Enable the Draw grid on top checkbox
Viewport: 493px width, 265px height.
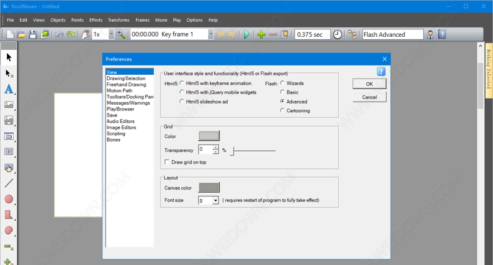coord(167,162)
